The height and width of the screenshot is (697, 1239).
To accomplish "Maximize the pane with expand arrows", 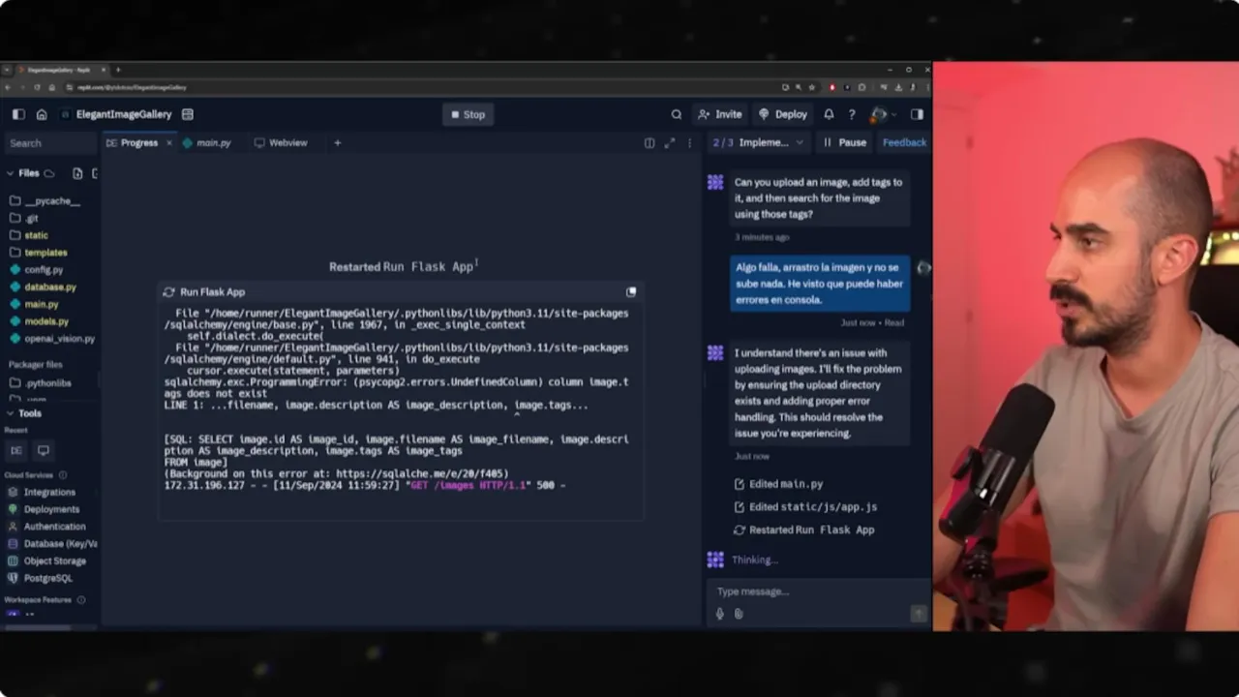I will tap(670, 143).
